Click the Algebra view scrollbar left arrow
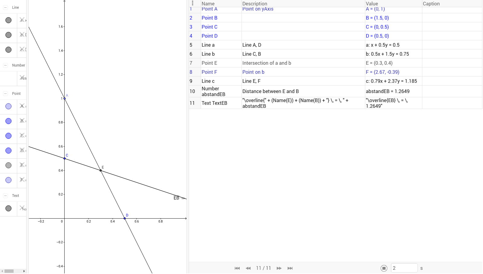This screenshot has height=274, width=483. click(x=2, y=271)
